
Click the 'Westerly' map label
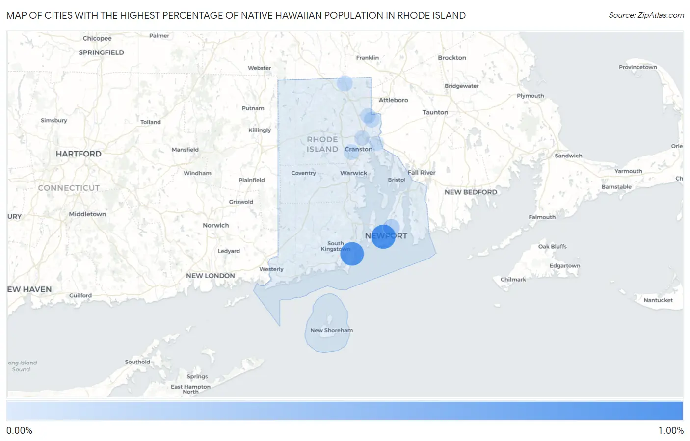[271, 269]
